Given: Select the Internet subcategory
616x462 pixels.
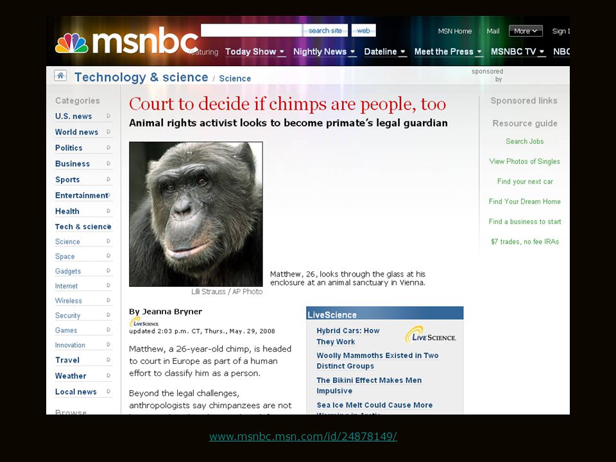Looking at the screenshot, I should coord(66,286).
